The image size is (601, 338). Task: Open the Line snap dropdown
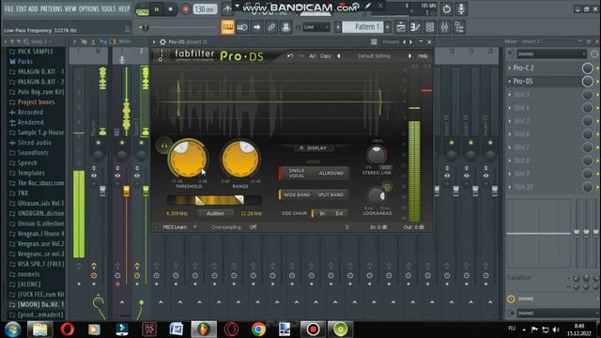[x=316, y=27]
